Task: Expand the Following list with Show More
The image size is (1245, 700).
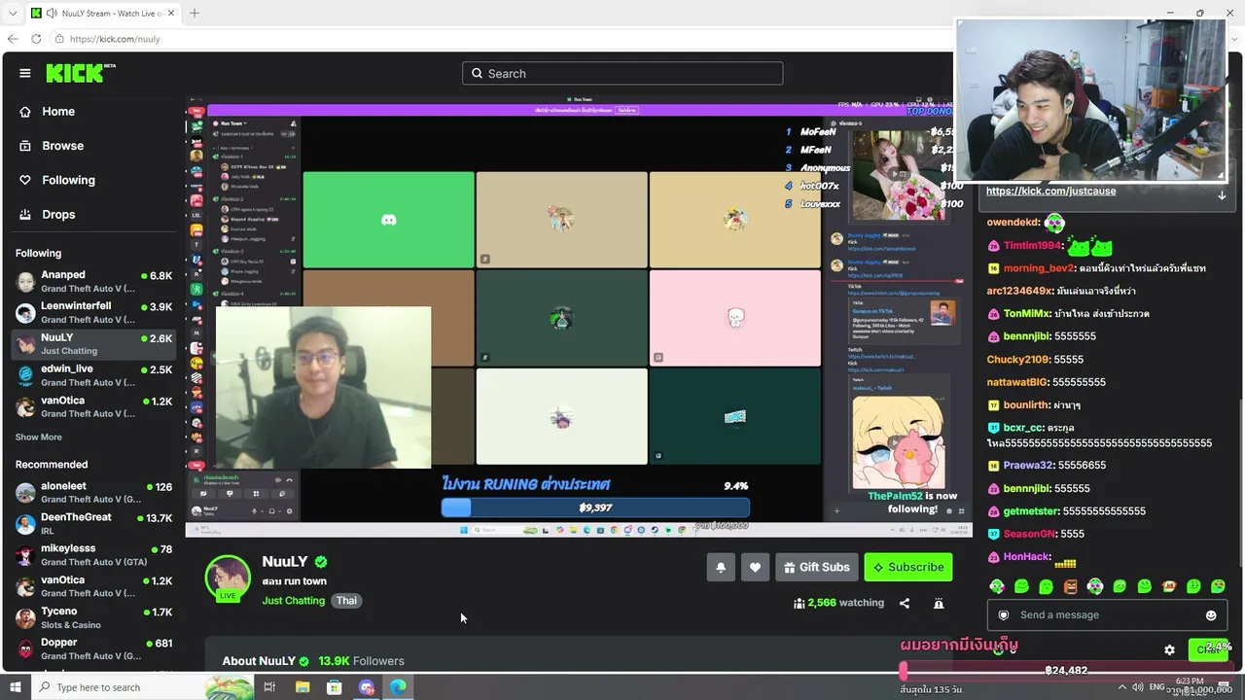Action: (39, 437)
